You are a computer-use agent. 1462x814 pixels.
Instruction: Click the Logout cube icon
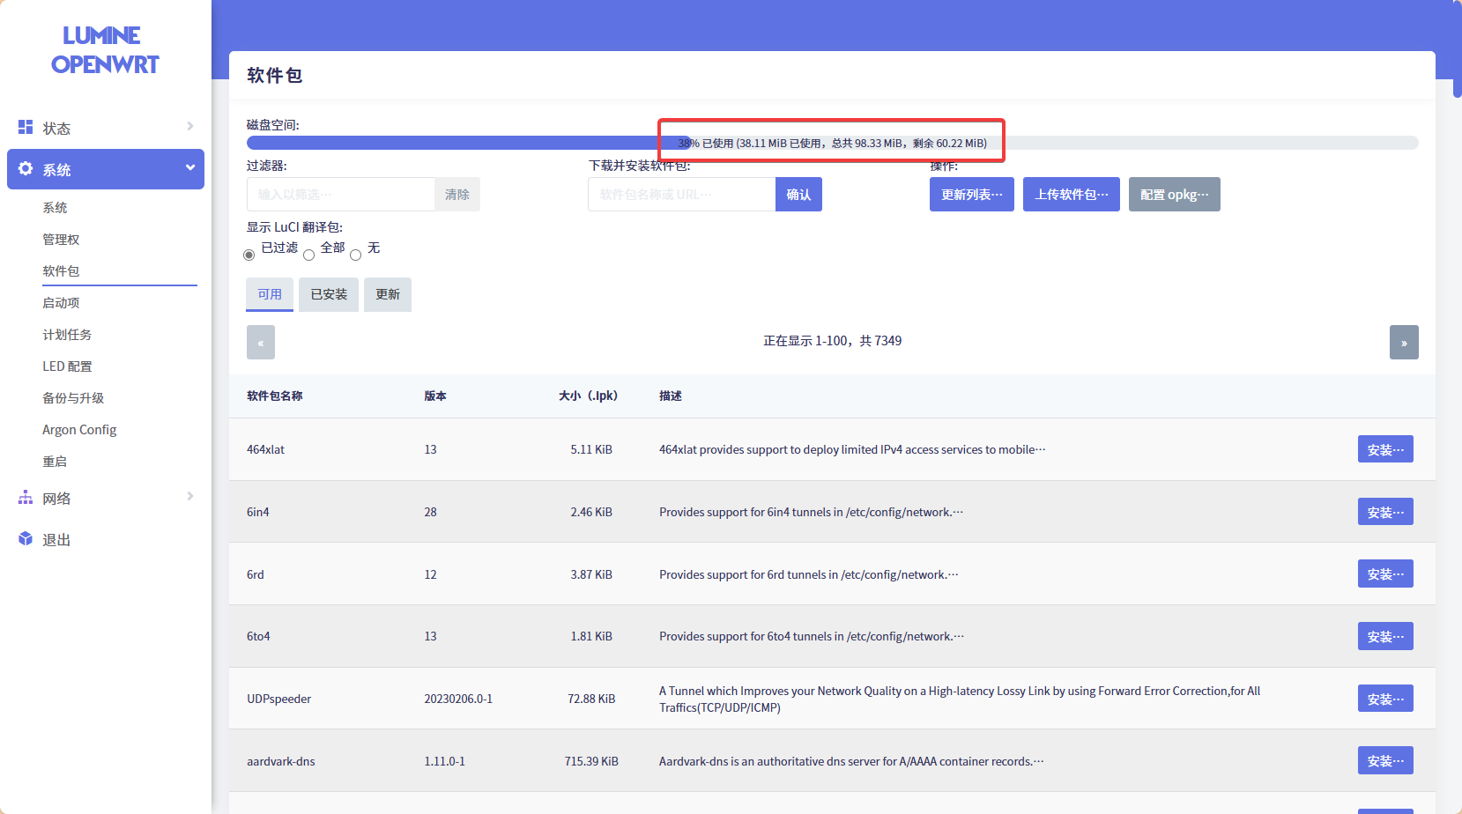26,539
